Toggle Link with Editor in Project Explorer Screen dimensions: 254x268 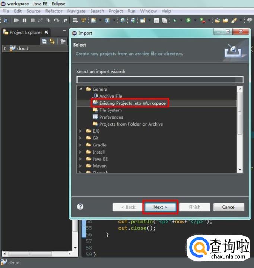click(x=52, y=41)
